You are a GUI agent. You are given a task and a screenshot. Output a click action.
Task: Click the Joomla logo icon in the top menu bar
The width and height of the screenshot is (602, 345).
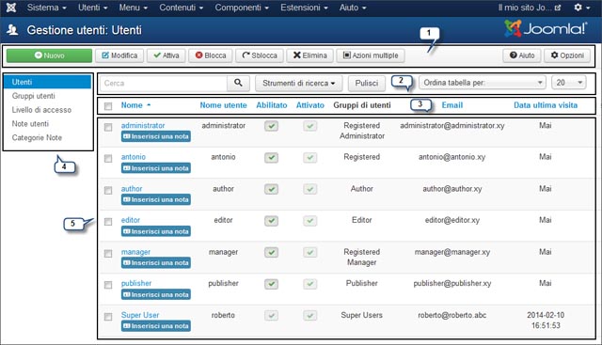[x=11, y=8]
